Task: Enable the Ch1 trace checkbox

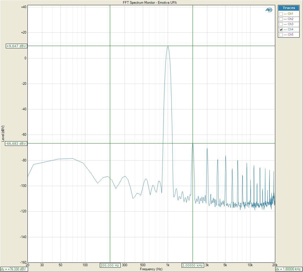Action: click(x=281, y=14)
